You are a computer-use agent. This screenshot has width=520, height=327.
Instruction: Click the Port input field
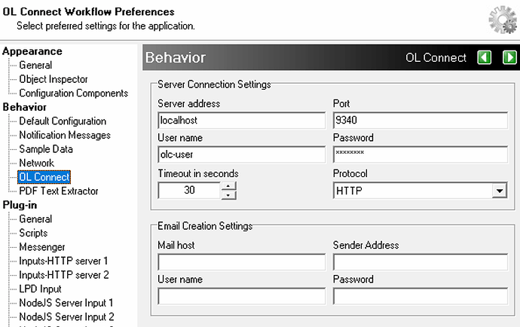[x=421, y=121]
